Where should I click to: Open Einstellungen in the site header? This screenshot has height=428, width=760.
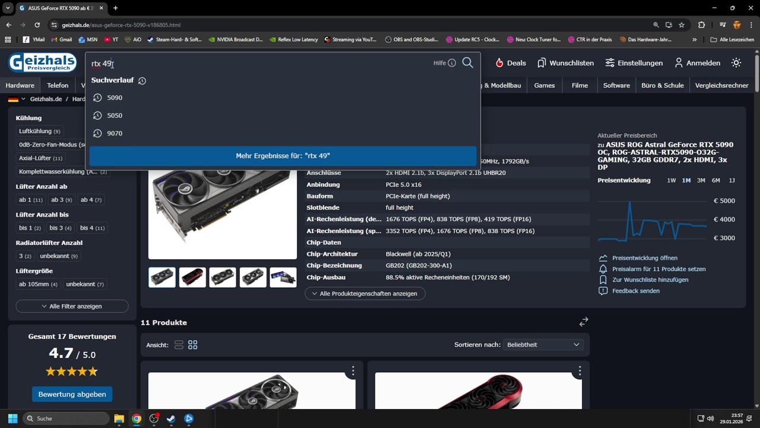point(634,63)
